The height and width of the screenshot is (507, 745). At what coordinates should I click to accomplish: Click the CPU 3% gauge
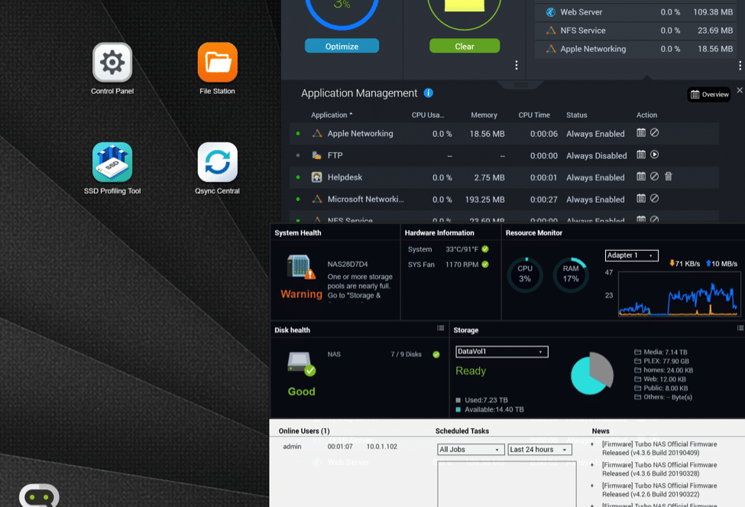coord(524,275)
